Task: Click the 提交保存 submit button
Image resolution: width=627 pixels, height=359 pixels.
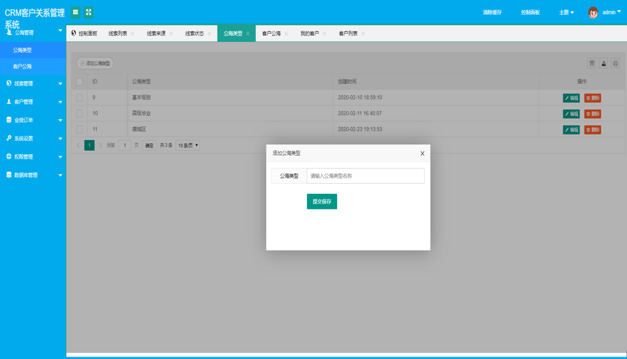Action: (322, 202)
